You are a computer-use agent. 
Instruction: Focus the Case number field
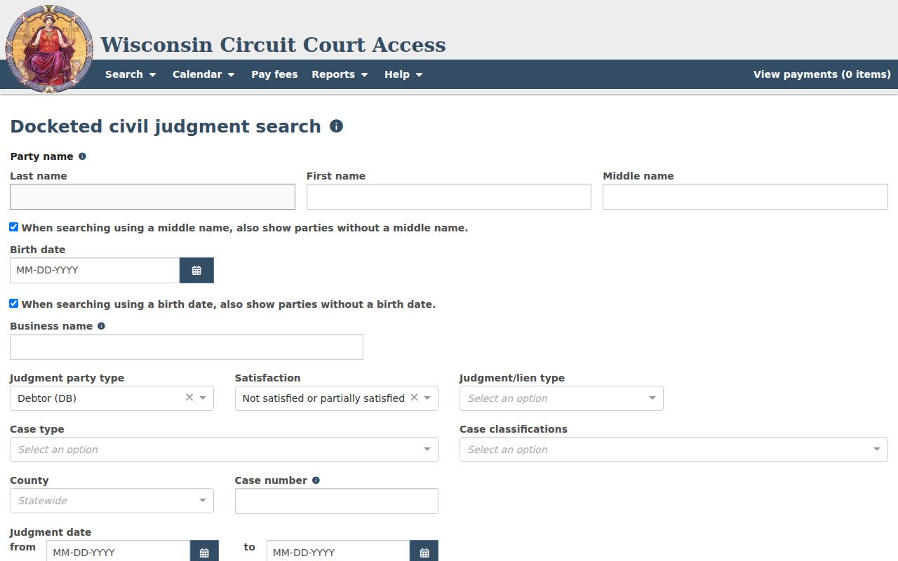[x=337, y=501]
